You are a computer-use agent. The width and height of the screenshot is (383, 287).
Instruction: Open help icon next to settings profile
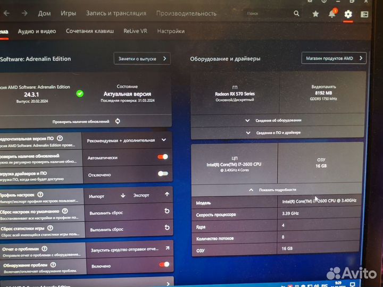pos(40,195)
